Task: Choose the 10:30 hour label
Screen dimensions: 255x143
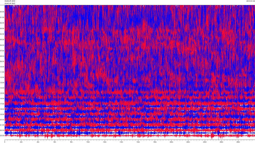Action: coord(2,67)
